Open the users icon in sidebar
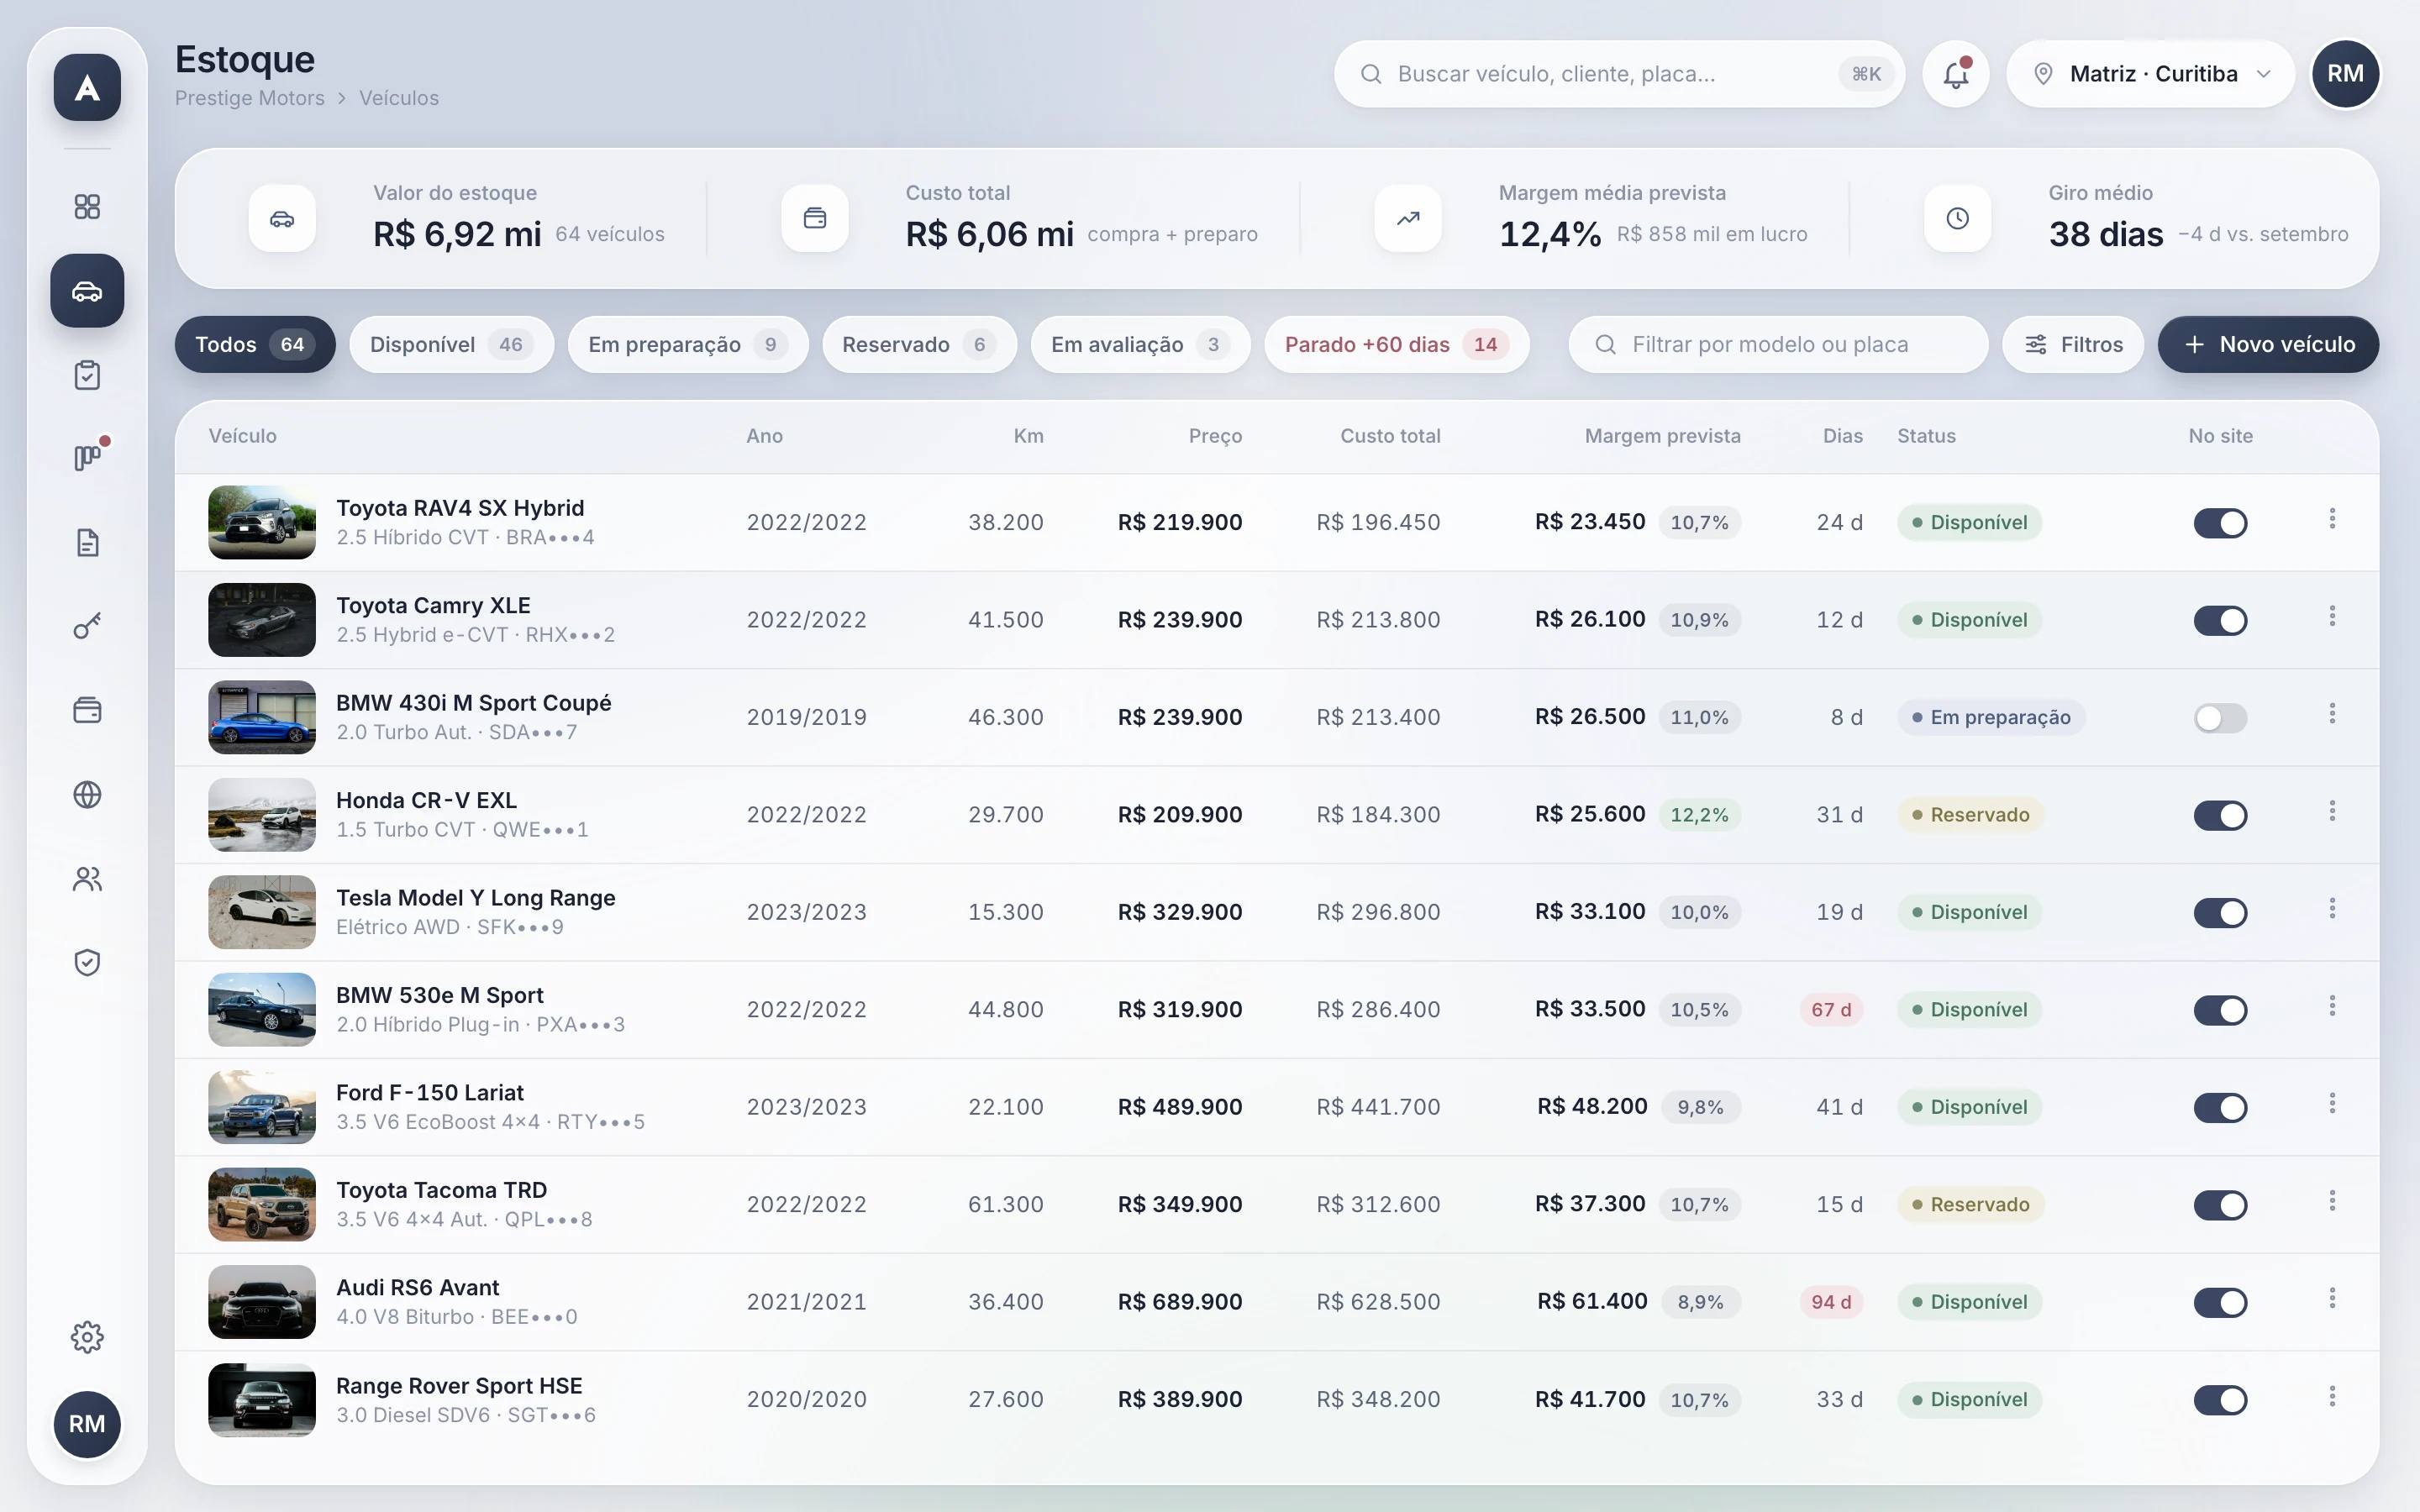Image resolution: width=2420 pixels, height=1512 pixels. (87, 879)
